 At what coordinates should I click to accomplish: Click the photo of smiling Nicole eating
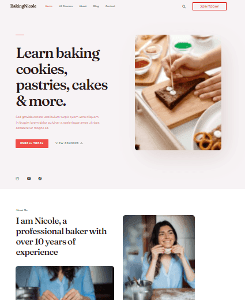(x=159, y=257)
